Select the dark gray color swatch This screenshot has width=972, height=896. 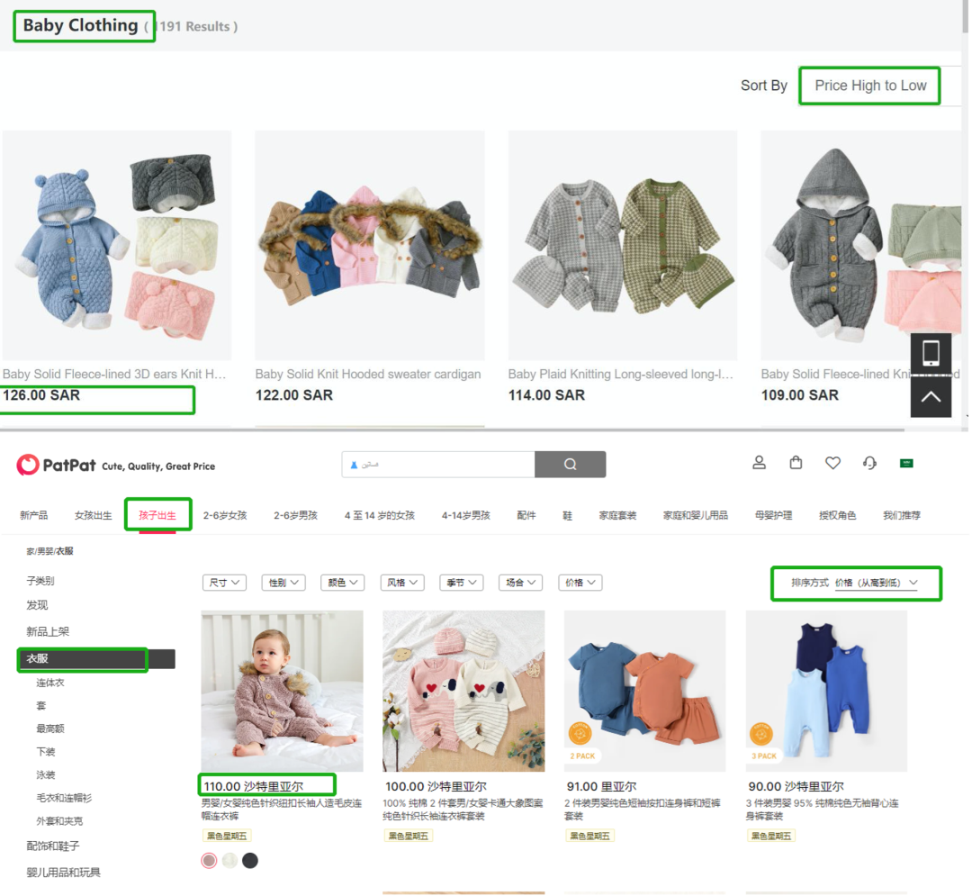250,860
